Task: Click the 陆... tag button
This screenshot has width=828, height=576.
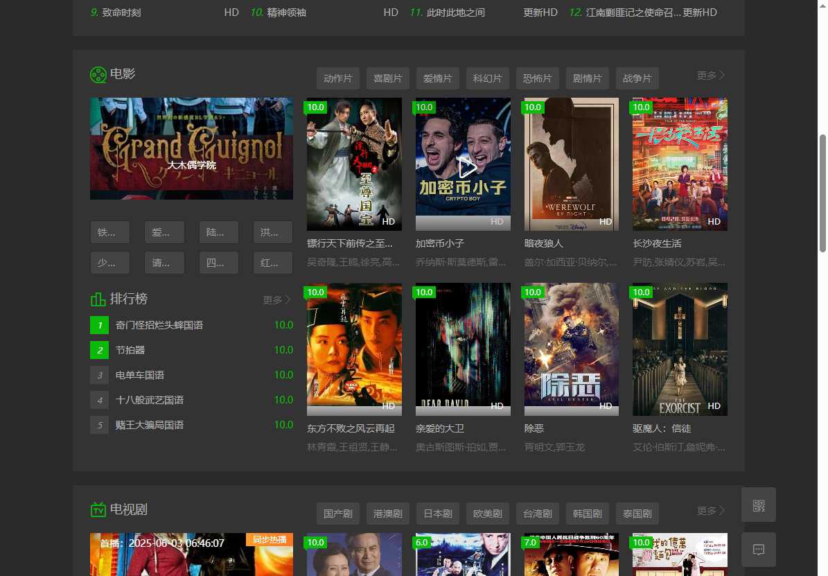Action: pos(219,232)
